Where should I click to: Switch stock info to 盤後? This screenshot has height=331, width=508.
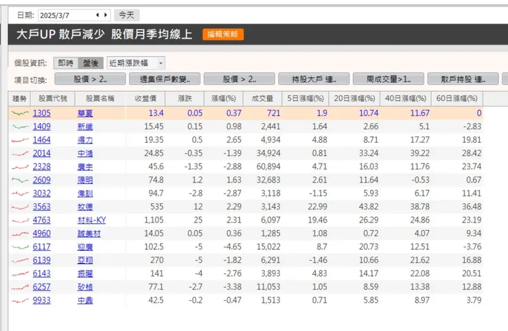click(x=91, y=63)
